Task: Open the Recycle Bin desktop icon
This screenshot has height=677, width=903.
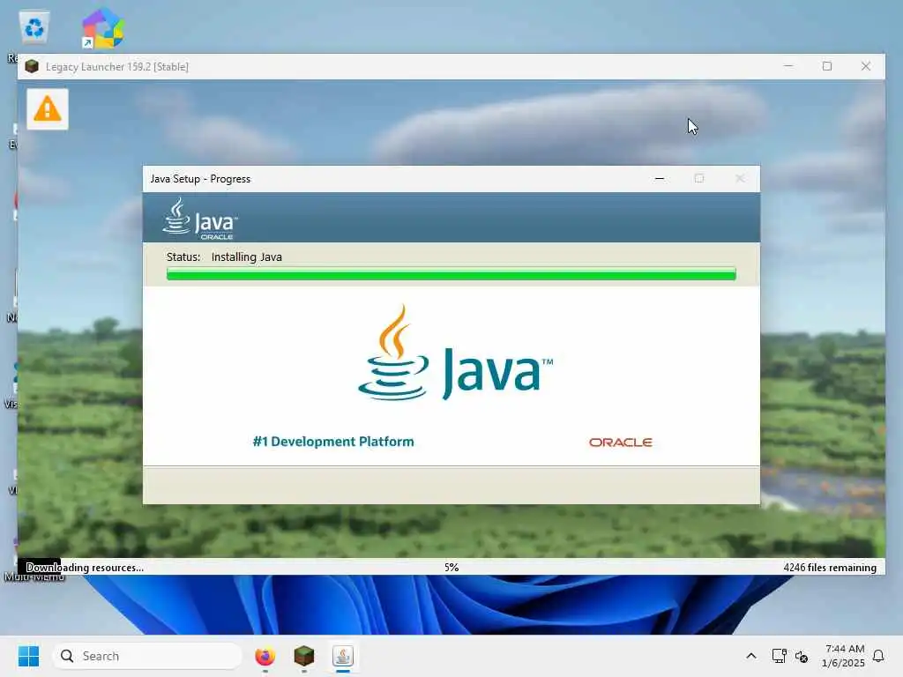Action: click(34, 27)
